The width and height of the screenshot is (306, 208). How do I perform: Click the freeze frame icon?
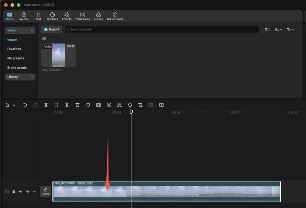[98, 105]
